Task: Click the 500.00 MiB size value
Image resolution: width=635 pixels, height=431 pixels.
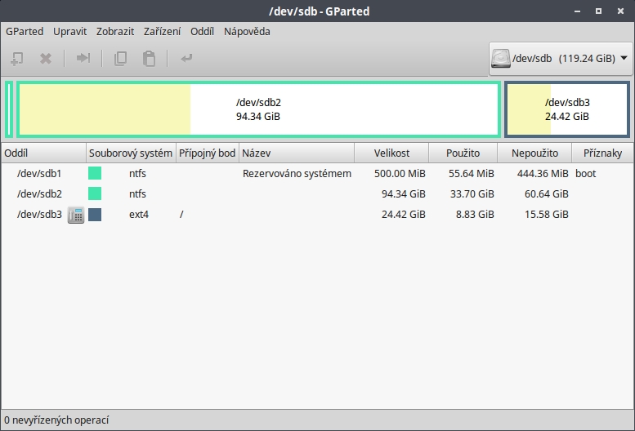Action: pos(400,173)
